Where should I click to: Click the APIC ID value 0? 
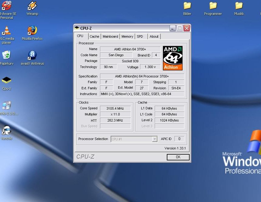click(179, 139)
